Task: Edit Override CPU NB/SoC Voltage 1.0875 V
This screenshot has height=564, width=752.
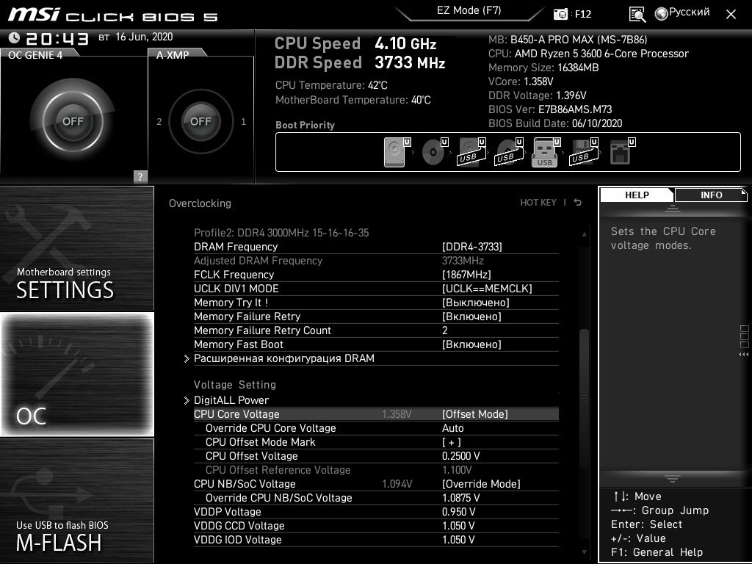Action: [x=376, y=497]
